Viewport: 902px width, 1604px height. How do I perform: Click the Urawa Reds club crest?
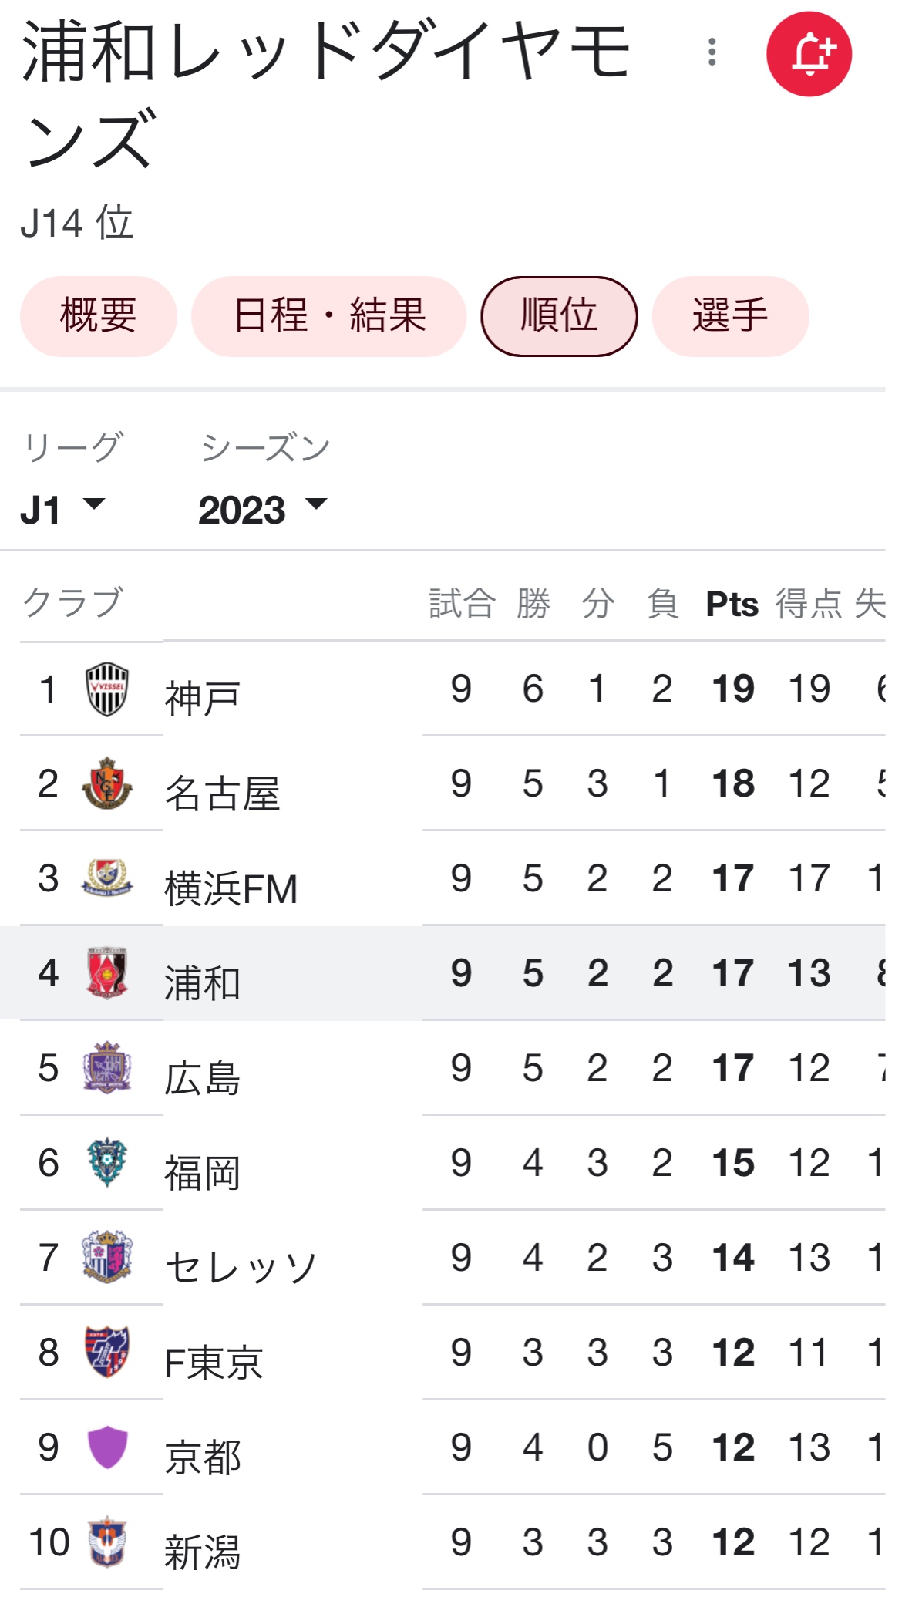point(106,973)
